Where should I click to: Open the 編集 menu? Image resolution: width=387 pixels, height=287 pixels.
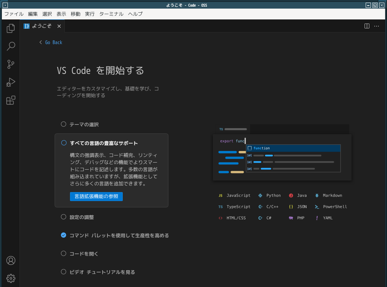pyautogui.click(x=33, y=14)
